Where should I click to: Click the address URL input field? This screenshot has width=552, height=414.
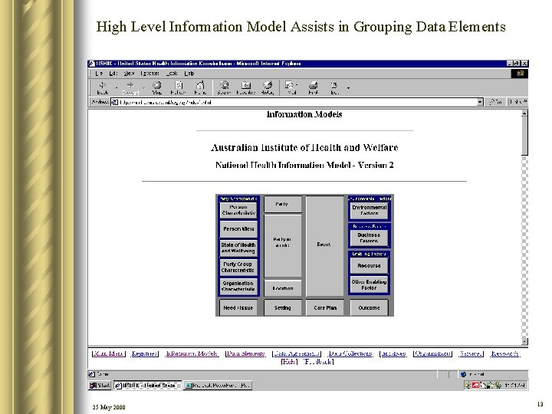[297, 102]
